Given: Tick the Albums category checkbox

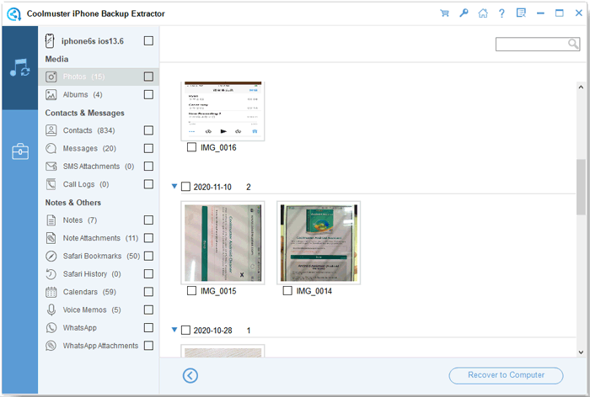Looking at the screenshot, I should [x=148, y=94].
